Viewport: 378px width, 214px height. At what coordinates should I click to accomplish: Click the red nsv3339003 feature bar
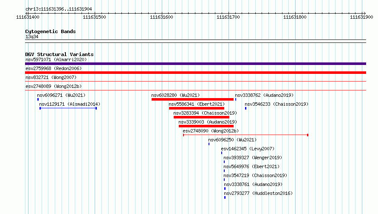pyautogui.click(x=206, y=126)
